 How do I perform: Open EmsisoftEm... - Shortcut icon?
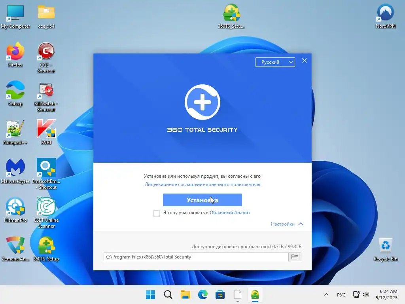(x=46, y=174)
